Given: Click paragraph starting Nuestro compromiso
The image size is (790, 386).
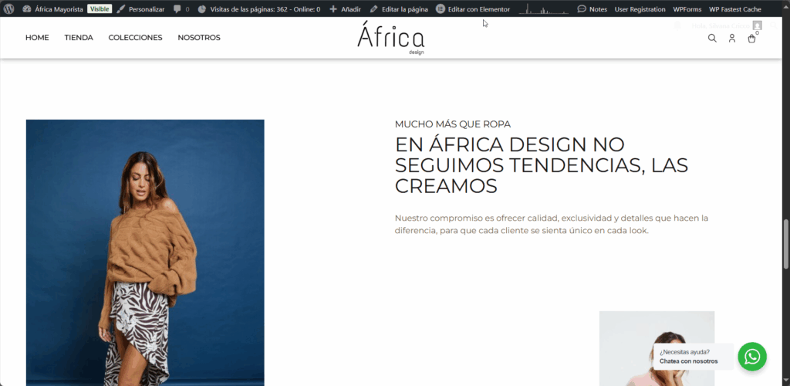Looking at the screenshot, I should (x=552, y=224).
